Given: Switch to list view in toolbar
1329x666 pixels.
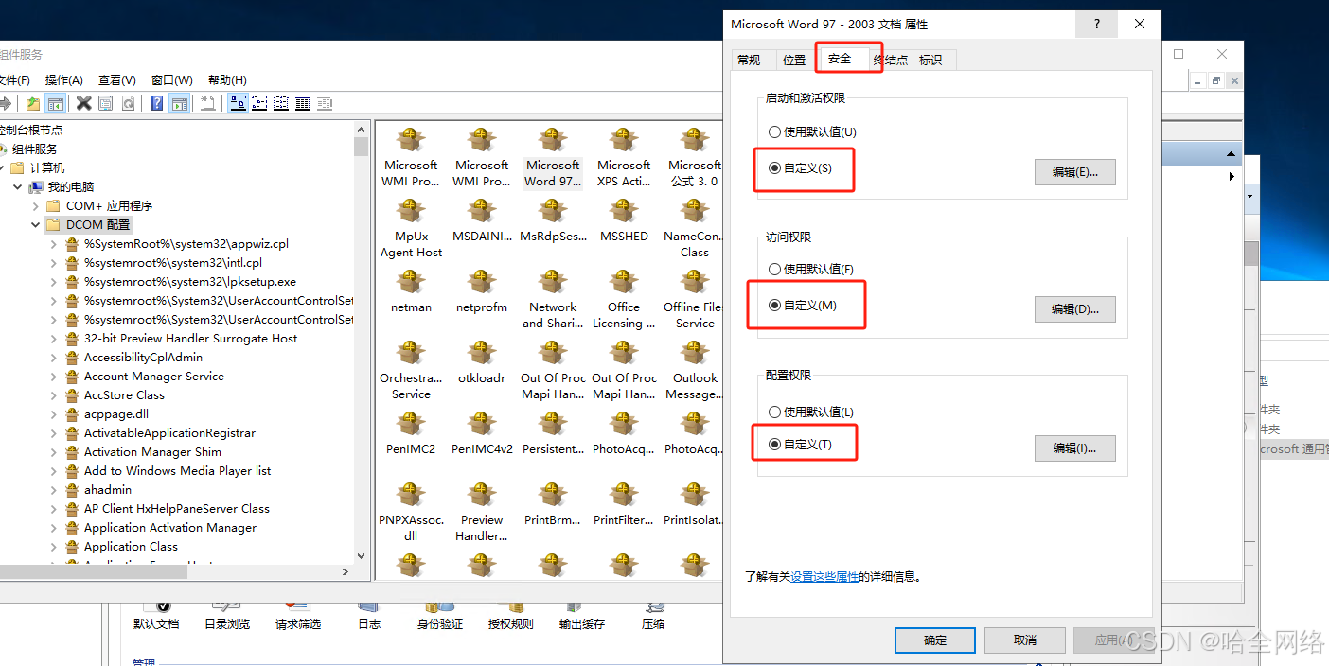Looking at the screenshot, I should [281, 103].
